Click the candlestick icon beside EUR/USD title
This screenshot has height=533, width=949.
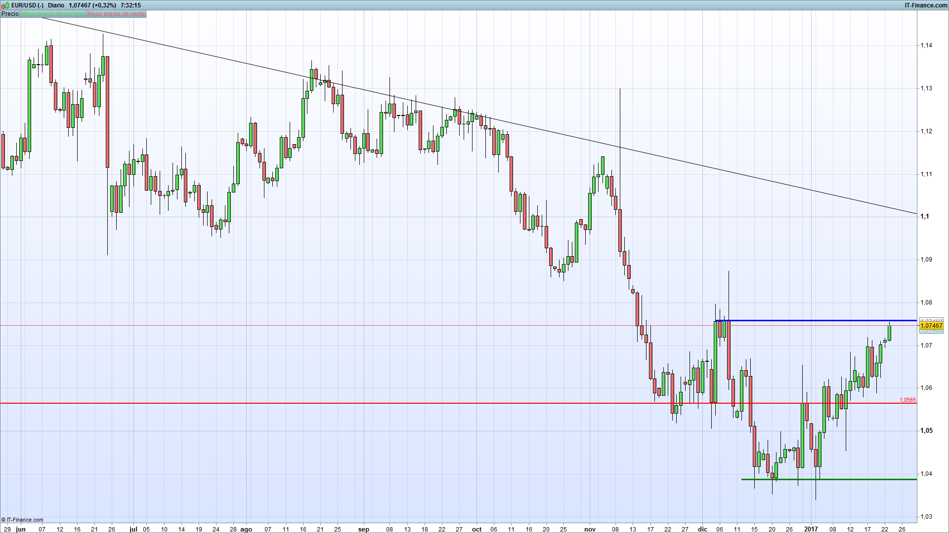pos(5,5)
